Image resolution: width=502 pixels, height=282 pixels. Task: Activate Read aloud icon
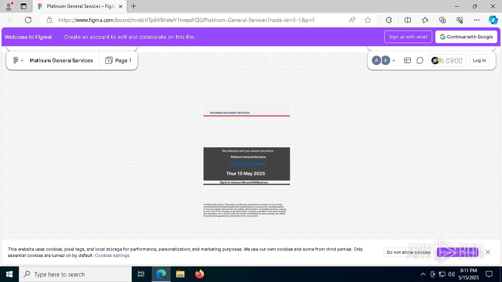(352, 20)
